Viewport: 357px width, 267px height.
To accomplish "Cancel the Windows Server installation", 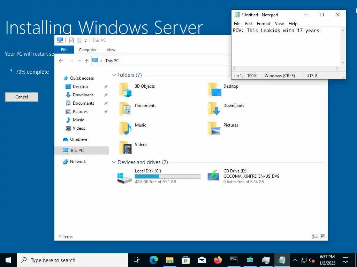I will pos(22,97).
